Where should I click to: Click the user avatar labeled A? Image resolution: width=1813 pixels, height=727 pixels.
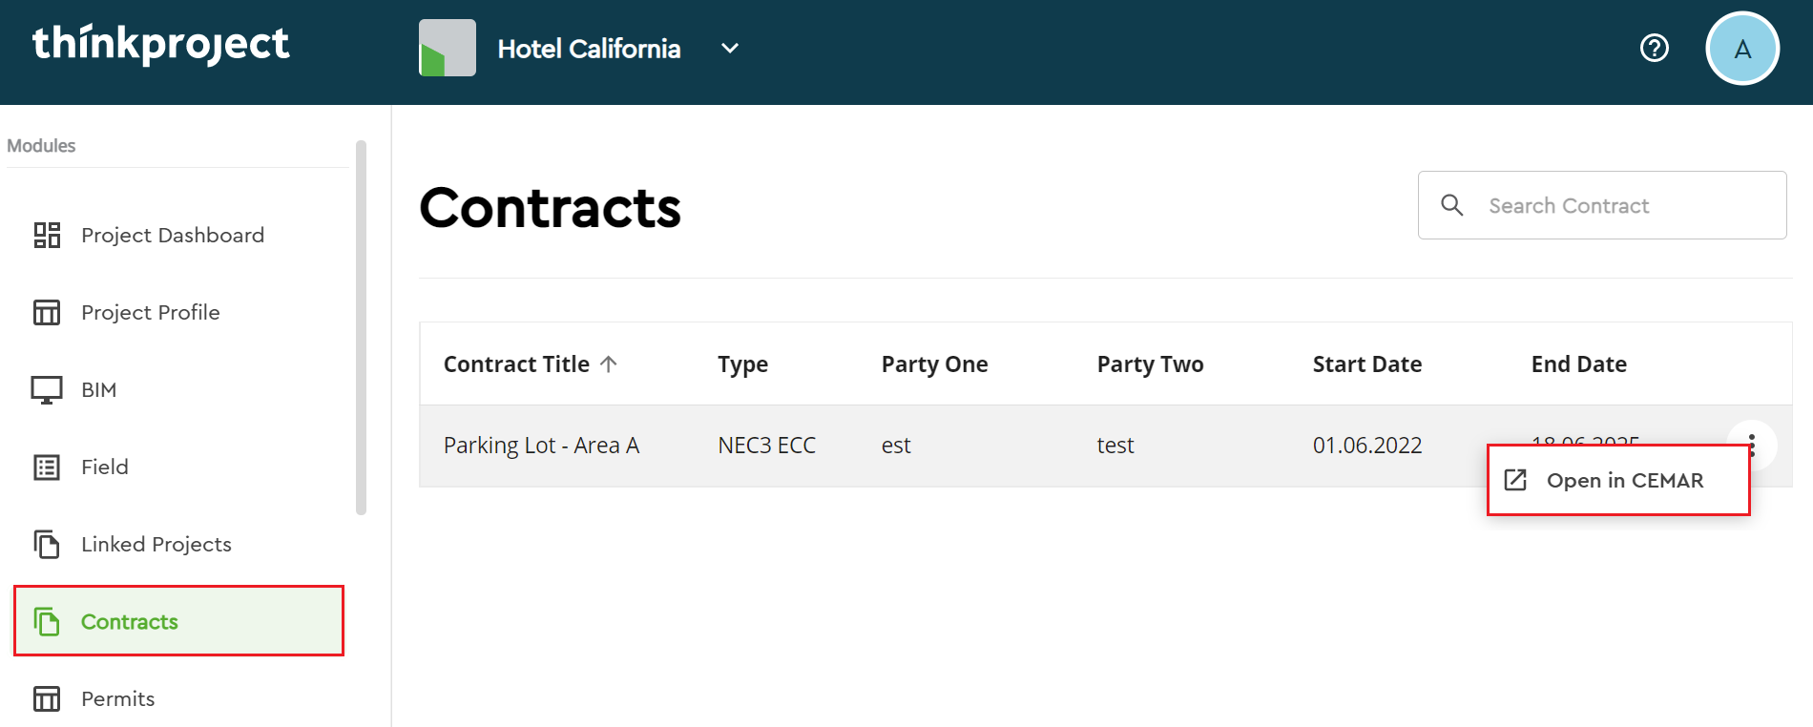click(1741, 49)
